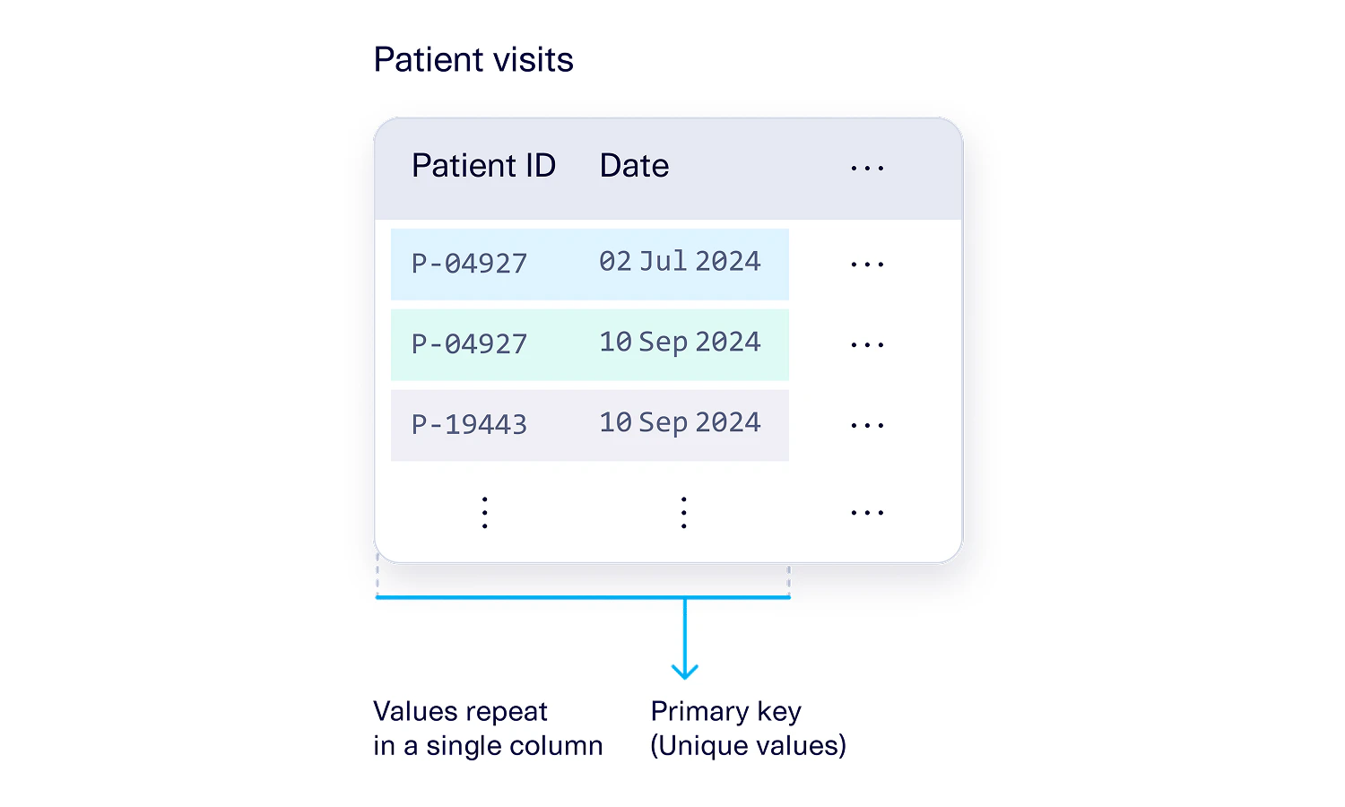1345x807 pixels.
Task: Click the Values repeat in a single column text
Action: (488, 728)
